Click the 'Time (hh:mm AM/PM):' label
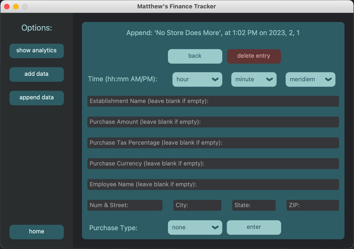 click(x=123, y=79)
